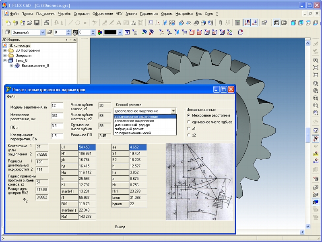The image size is (322, 242).
Task: Click the 'Выход' button
Action: [x=120, y=227]
